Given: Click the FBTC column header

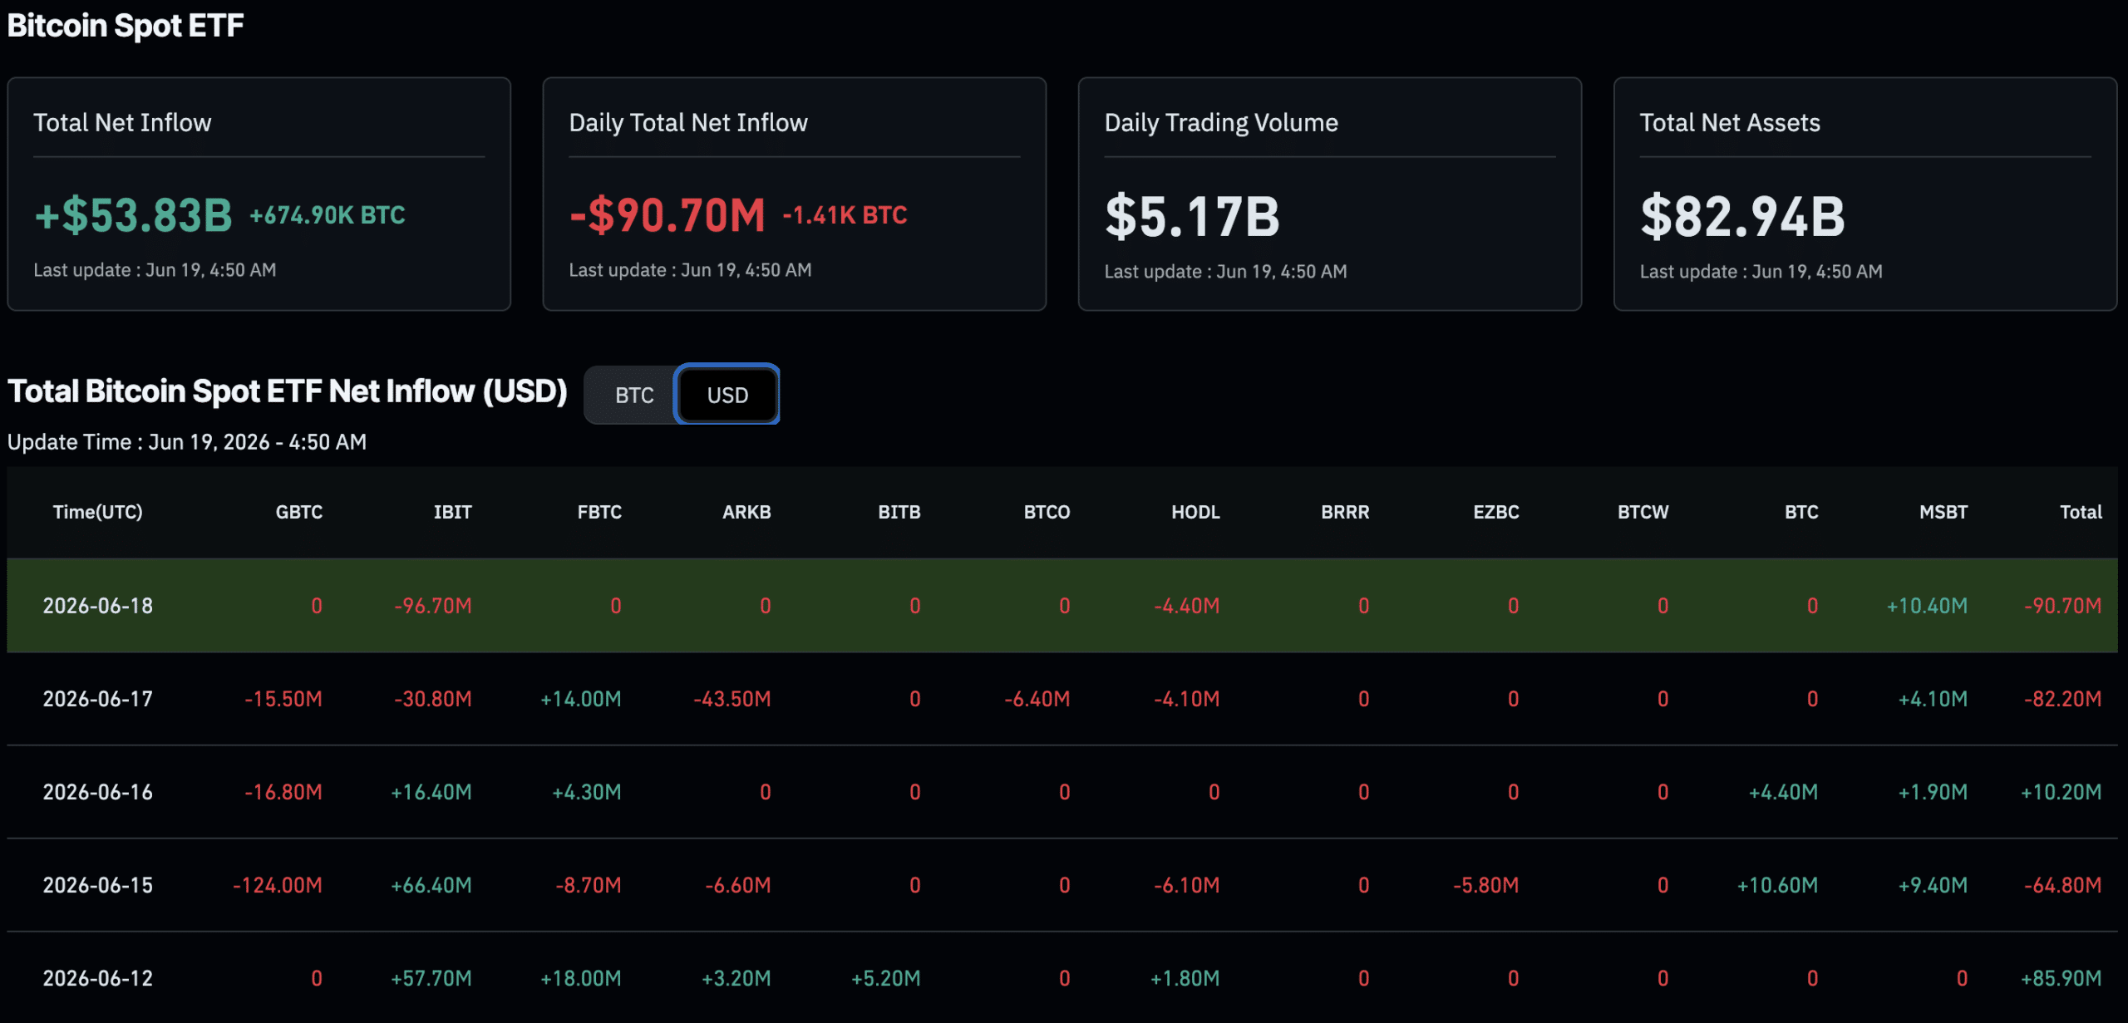Looking at the screenshot, I should [x=599, y=512].
